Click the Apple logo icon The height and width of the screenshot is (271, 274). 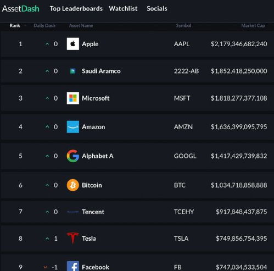click(x=73, y=44)
